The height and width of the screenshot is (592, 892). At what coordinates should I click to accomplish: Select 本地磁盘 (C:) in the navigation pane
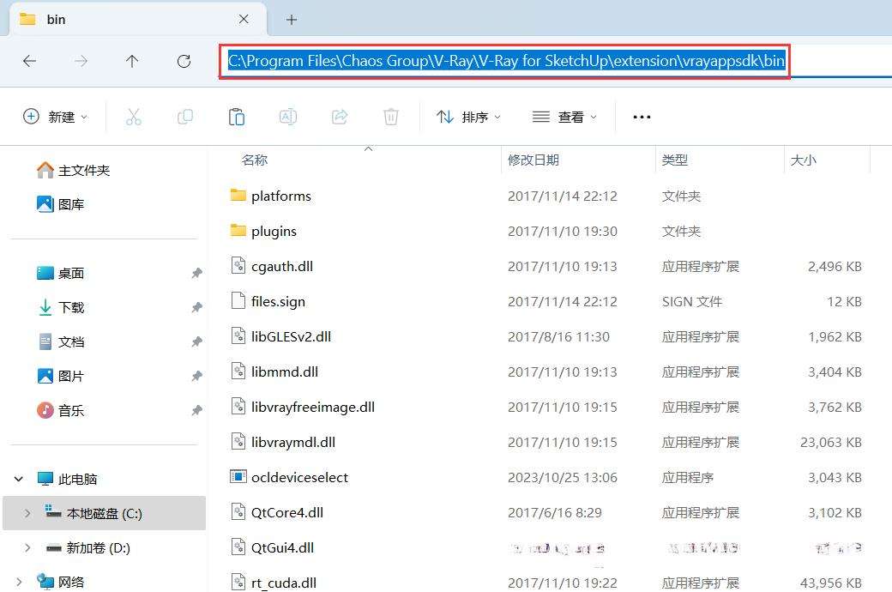pyautogui.click(x=104, y=513)
